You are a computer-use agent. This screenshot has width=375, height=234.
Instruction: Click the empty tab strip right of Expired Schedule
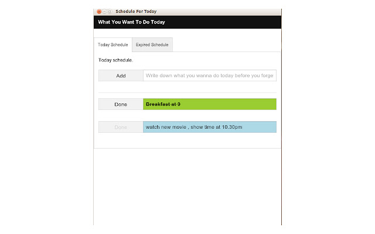click(x=226, y=44)
